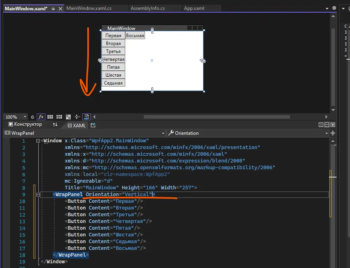The height and width of the screenshot is (268, 350).
Task: Swap designer and XAML panes
Action: tap(55, 125)
